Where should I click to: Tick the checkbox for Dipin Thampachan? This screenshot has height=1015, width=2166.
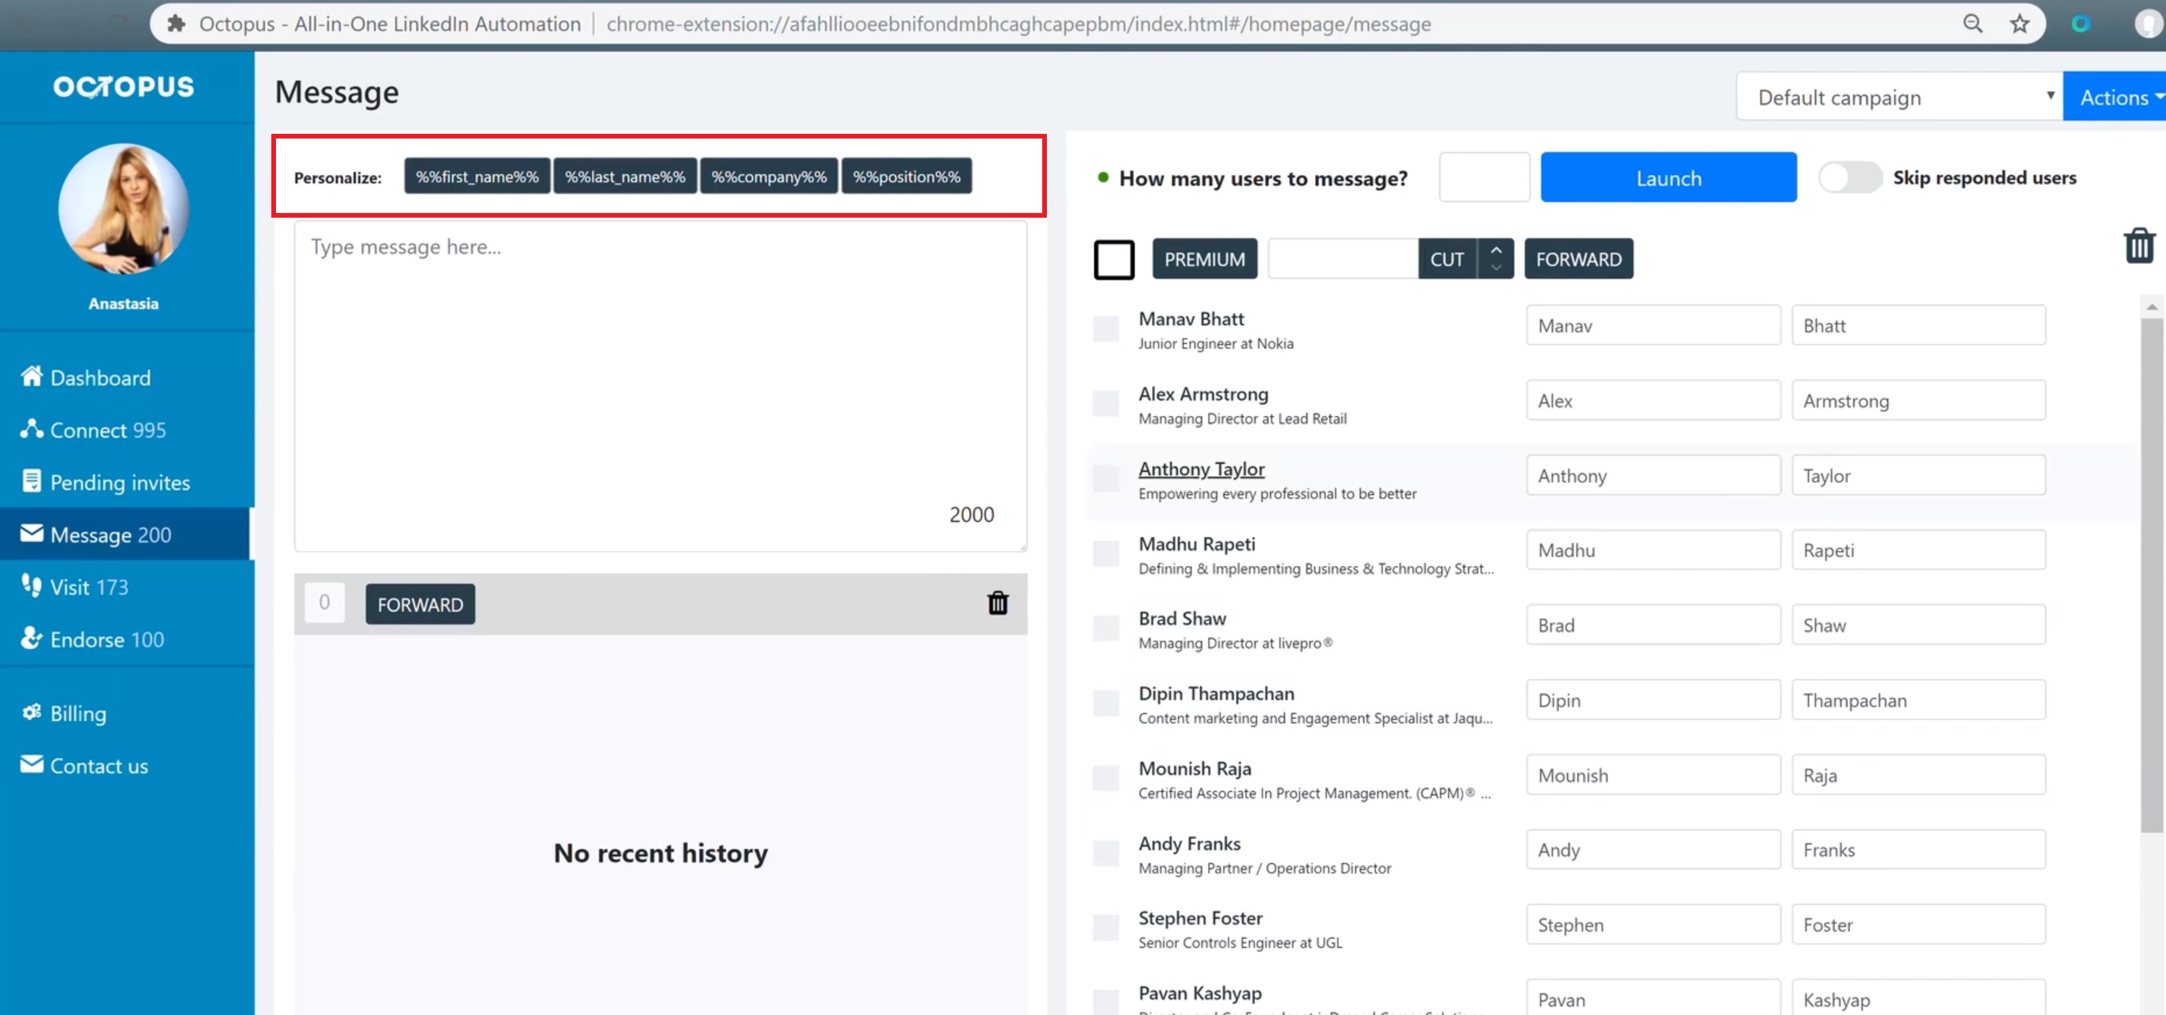[x=1106, y=702]
